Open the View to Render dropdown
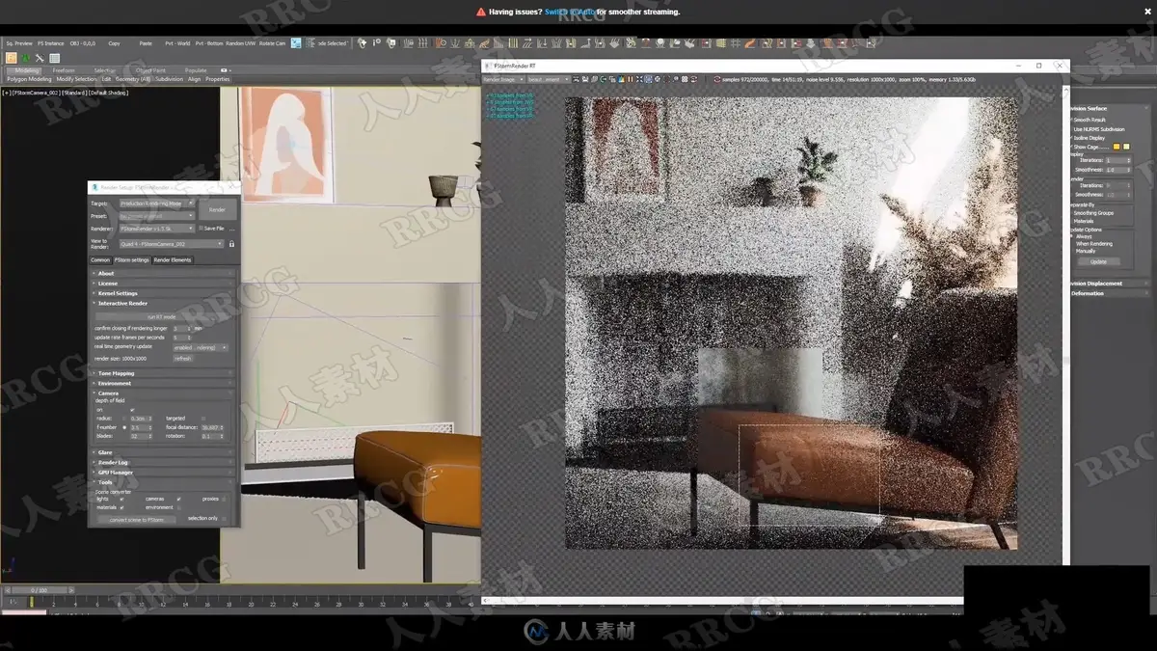Image resolution: width=1157 pixels, height=651 pixels. tap(171, 244)
